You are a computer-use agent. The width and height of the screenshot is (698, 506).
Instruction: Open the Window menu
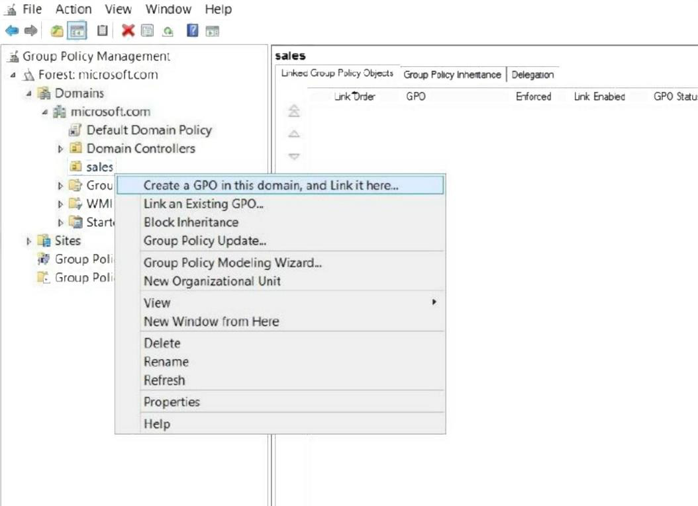click(168, 9)
